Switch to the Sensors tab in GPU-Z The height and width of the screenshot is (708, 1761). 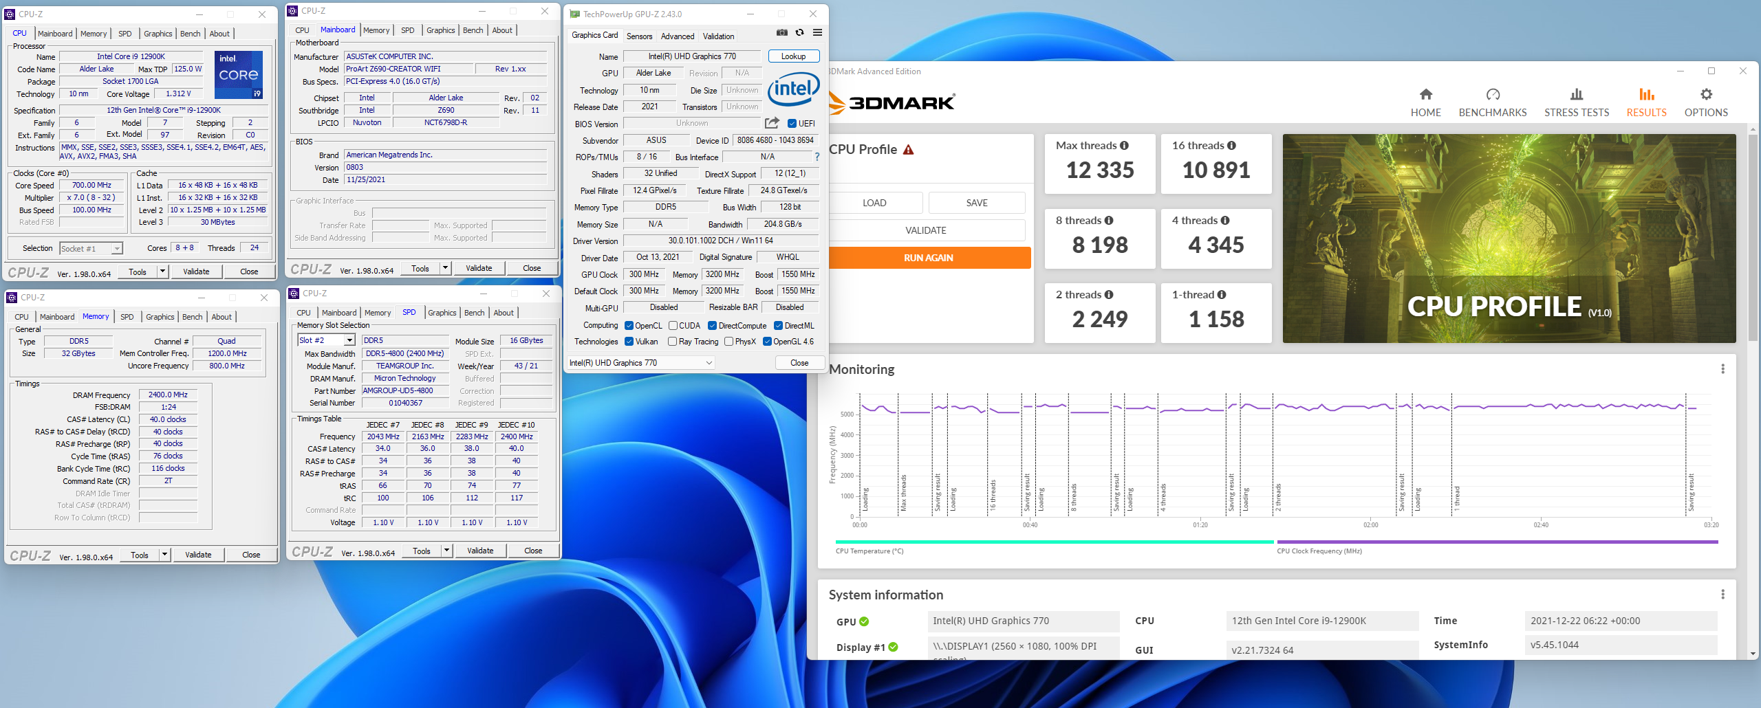(639, 36)
